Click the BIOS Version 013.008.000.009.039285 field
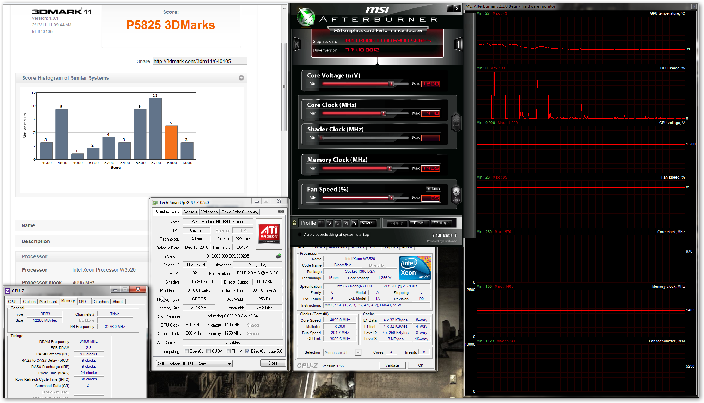This screenshot has height=403, width=704. click(x=228, y=256)
